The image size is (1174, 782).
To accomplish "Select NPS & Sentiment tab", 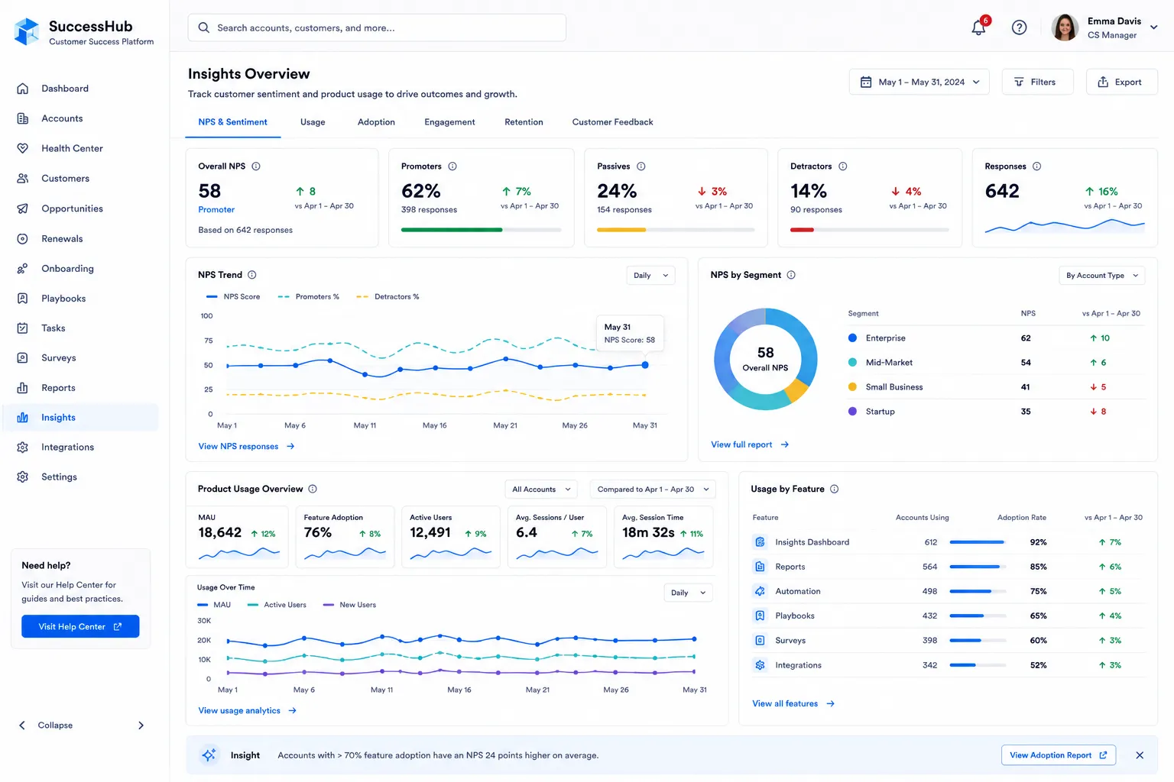I will [x=232, y=122].
